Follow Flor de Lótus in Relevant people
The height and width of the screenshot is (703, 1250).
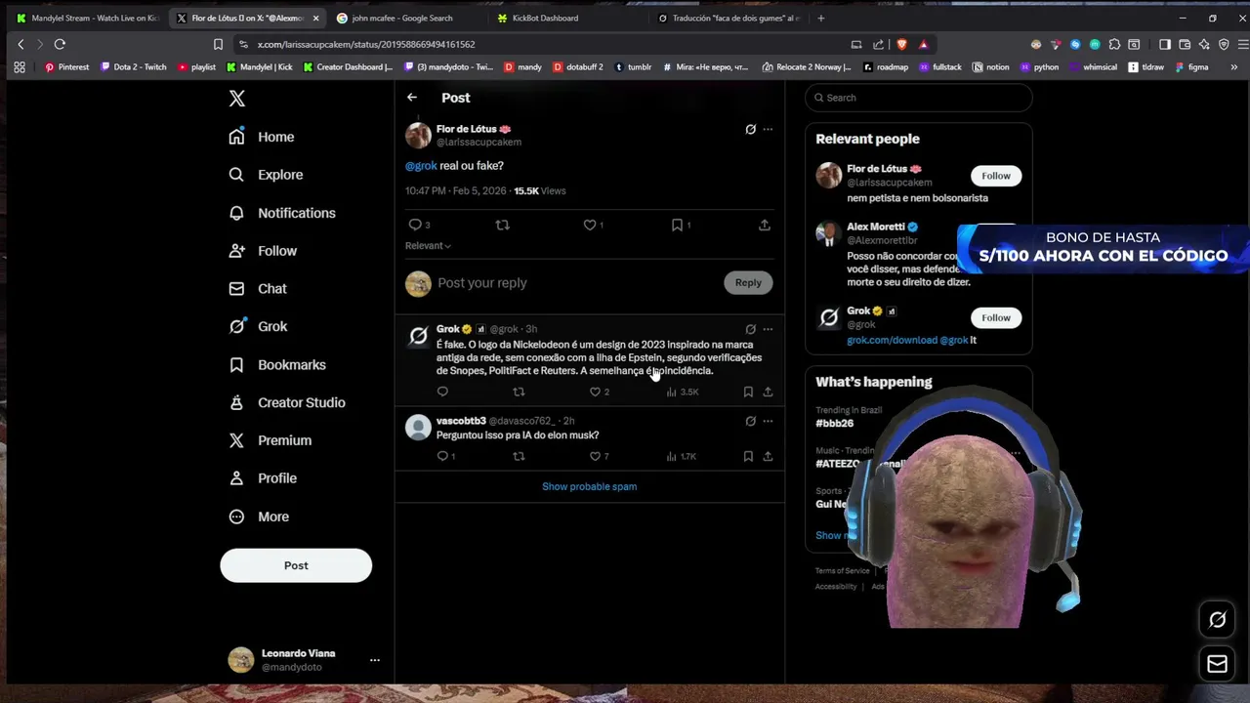[996, 176]
